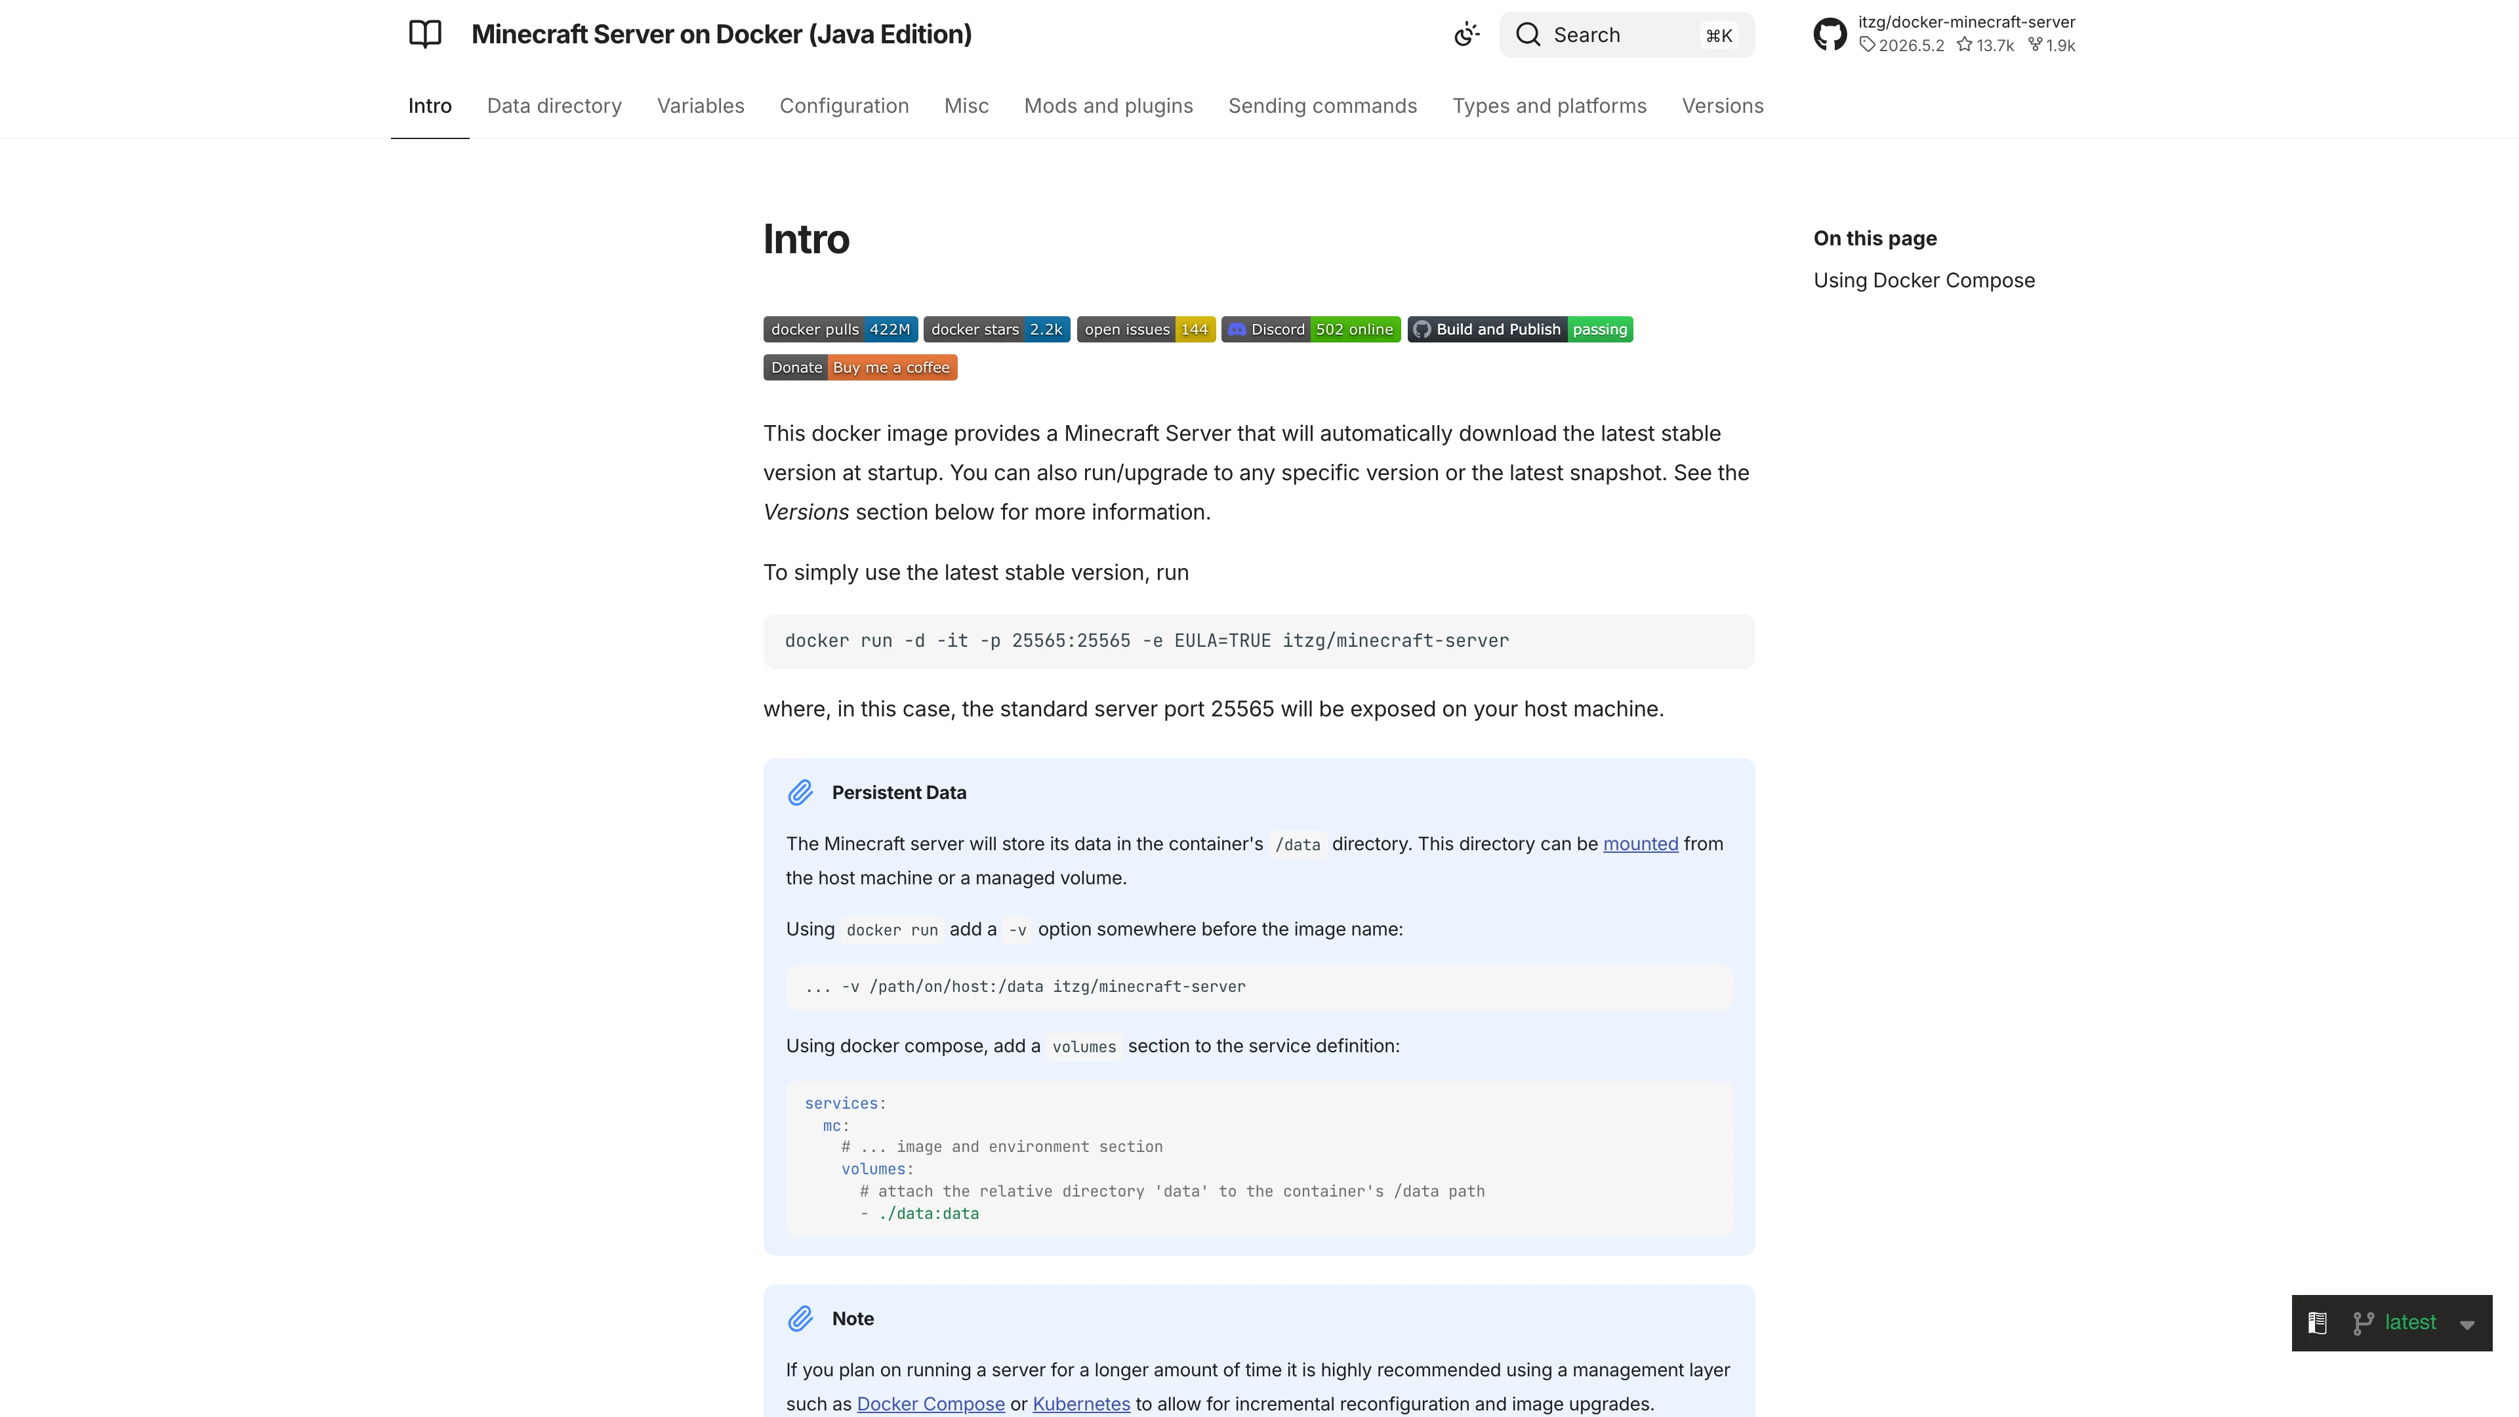Click the '⌘K' shortcut hint
This screenshot has height=1417, width=2519.
coord(1719,36)
